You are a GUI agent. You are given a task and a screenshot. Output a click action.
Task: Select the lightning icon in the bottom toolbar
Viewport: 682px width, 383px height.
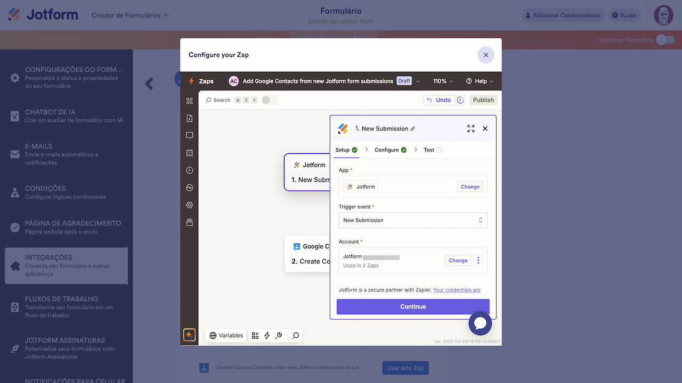(266, 335)
